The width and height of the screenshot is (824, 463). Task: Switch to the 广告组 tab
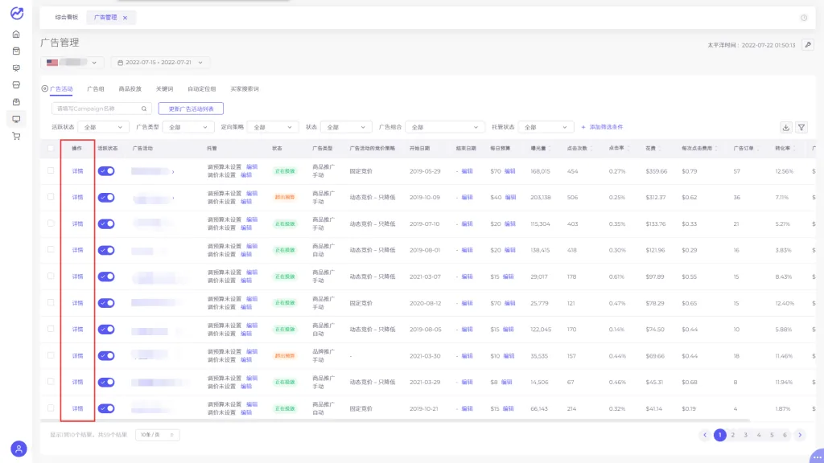96,88
